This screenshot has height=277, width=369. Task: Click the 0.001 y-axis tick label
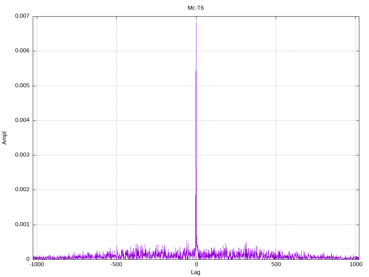(x=22, y=224)
